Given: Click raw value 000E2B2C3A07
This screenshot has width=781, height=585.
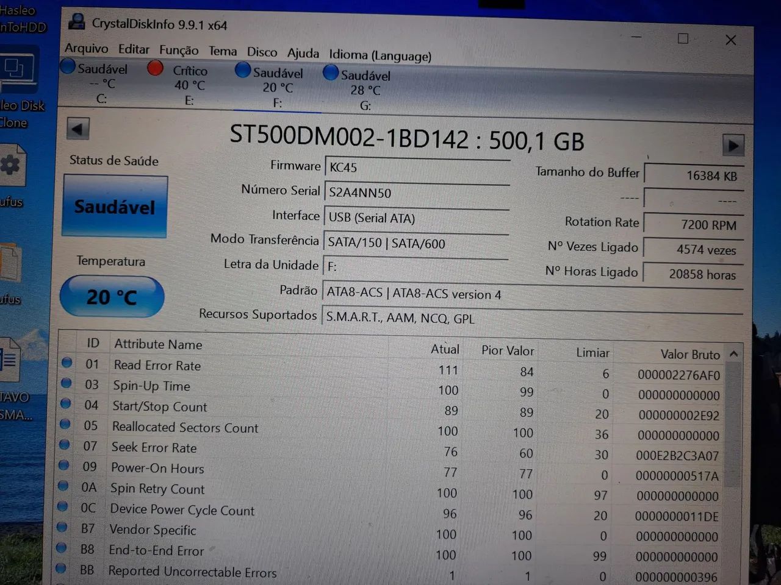Looking at the screenshot, I should pyautogui.click(x=677, y=456).
